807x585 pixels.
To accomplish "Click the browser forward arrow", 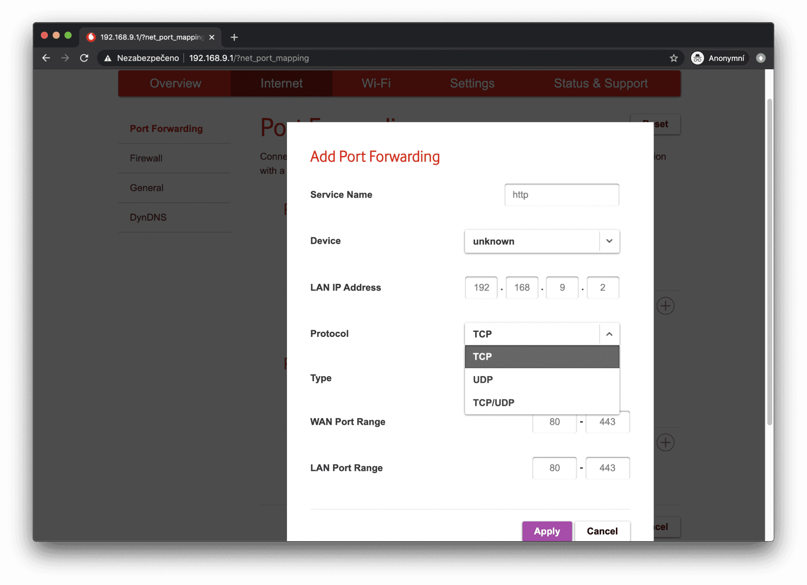I will coord(65,58).
